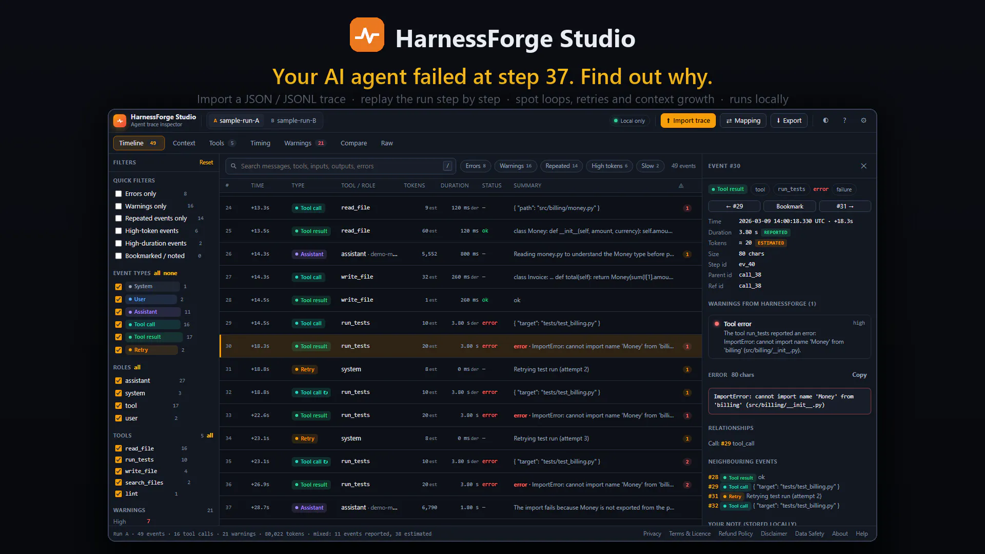The width and height of the screenshot is (985, 554).
Task: Open the Raw tab
Action: [387, 143]
